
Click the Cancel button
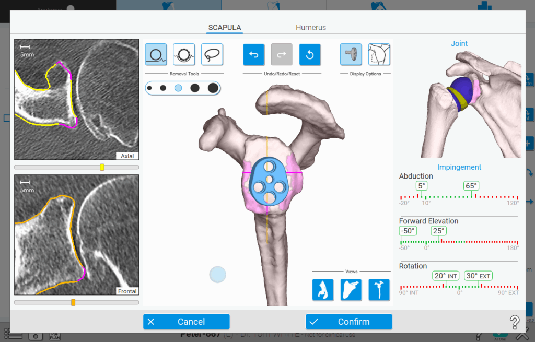tap(187, 322)
